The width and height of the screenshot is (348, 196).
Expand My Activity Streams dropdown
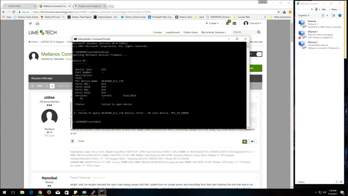click(214, 32)
